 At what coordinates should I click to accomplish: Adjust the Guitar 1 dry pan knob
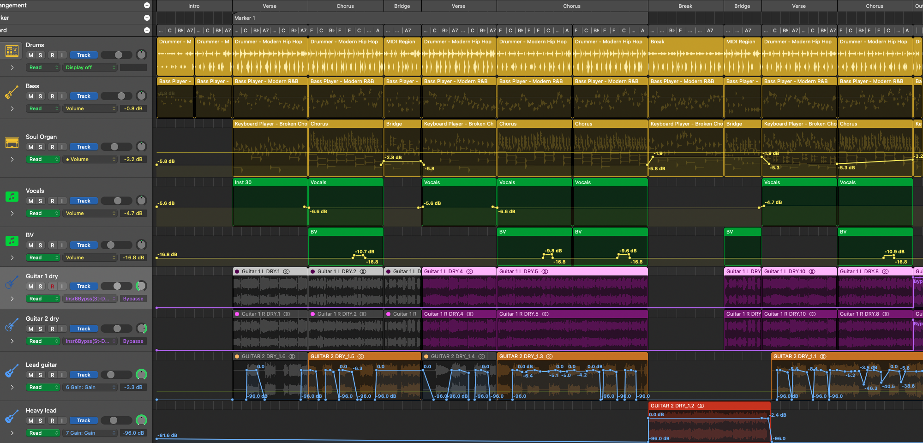click(x=142, y=286)
